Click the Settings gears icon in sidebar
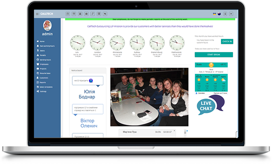This screenshot has width=272, height=164. (37, 91)
